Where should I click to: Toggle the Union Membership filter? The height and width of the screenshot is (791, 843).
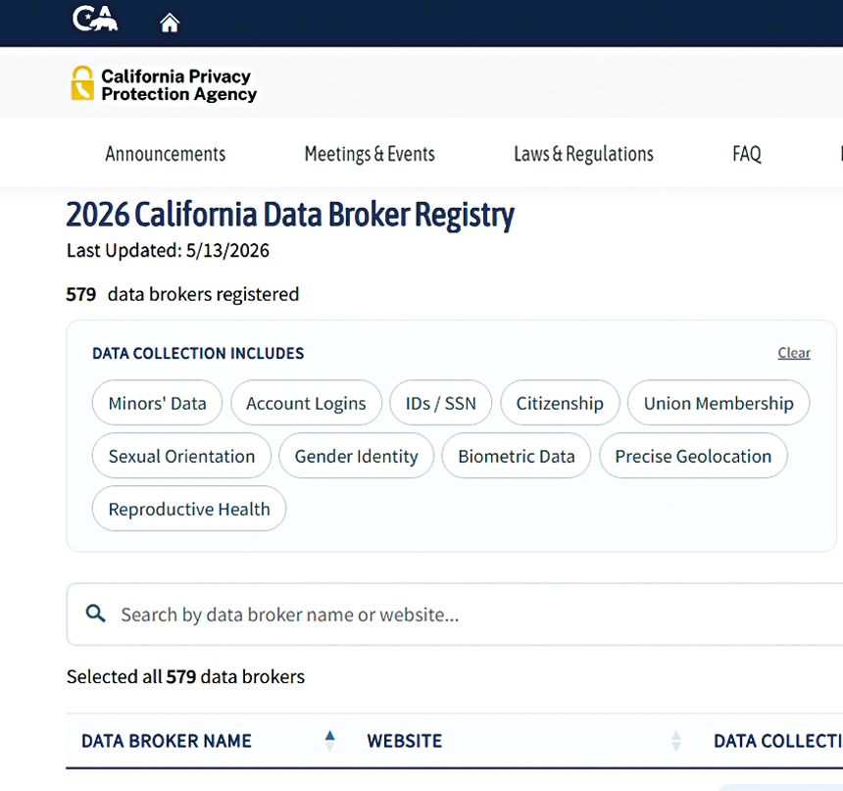pos(719,403)
